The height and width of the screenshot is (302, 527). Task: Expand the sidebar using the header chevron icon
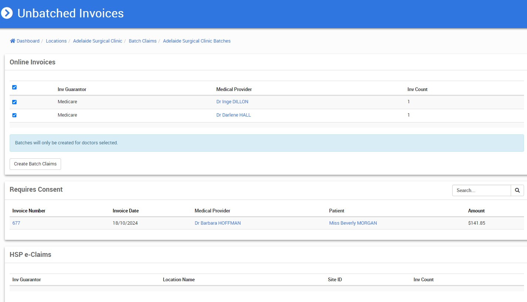click(x=7, y=13)
